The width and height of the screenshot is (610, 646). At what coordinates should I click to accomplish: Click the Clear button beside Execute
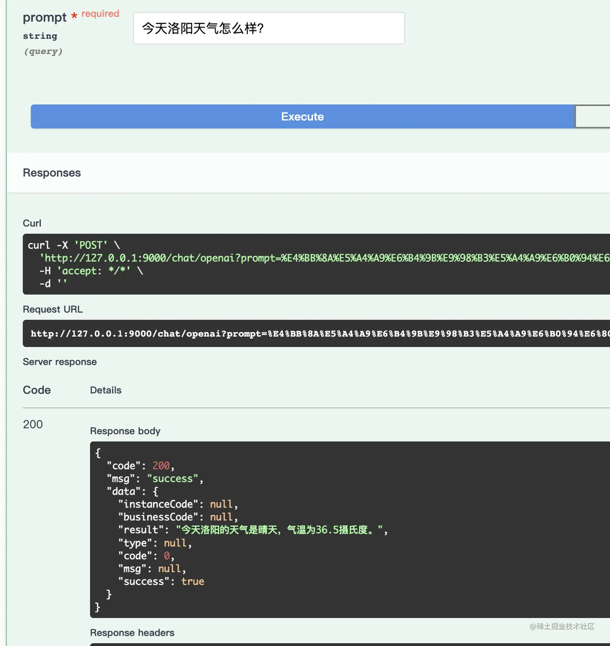pos(592,117)
